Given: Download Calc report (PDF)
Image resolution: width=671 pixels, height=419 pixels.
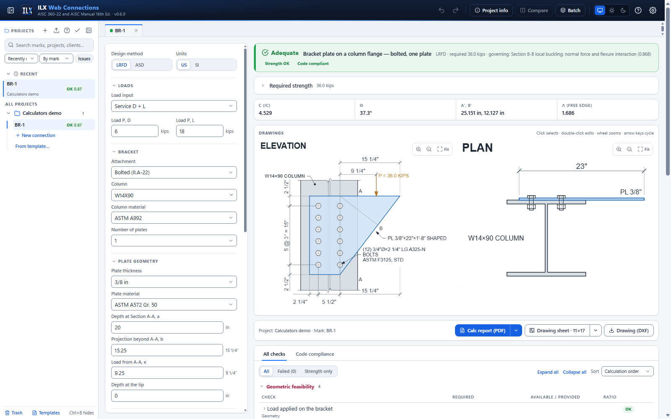Looking at the screenshot, I should click(x=483, y=331).
